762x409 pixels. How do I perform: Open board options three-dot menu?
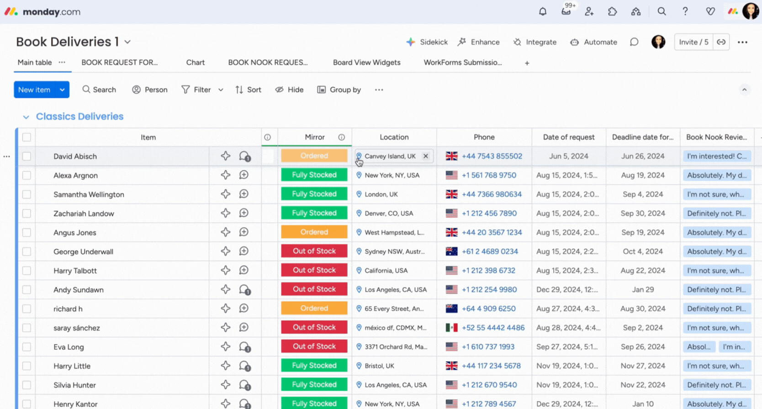(742, 42)
